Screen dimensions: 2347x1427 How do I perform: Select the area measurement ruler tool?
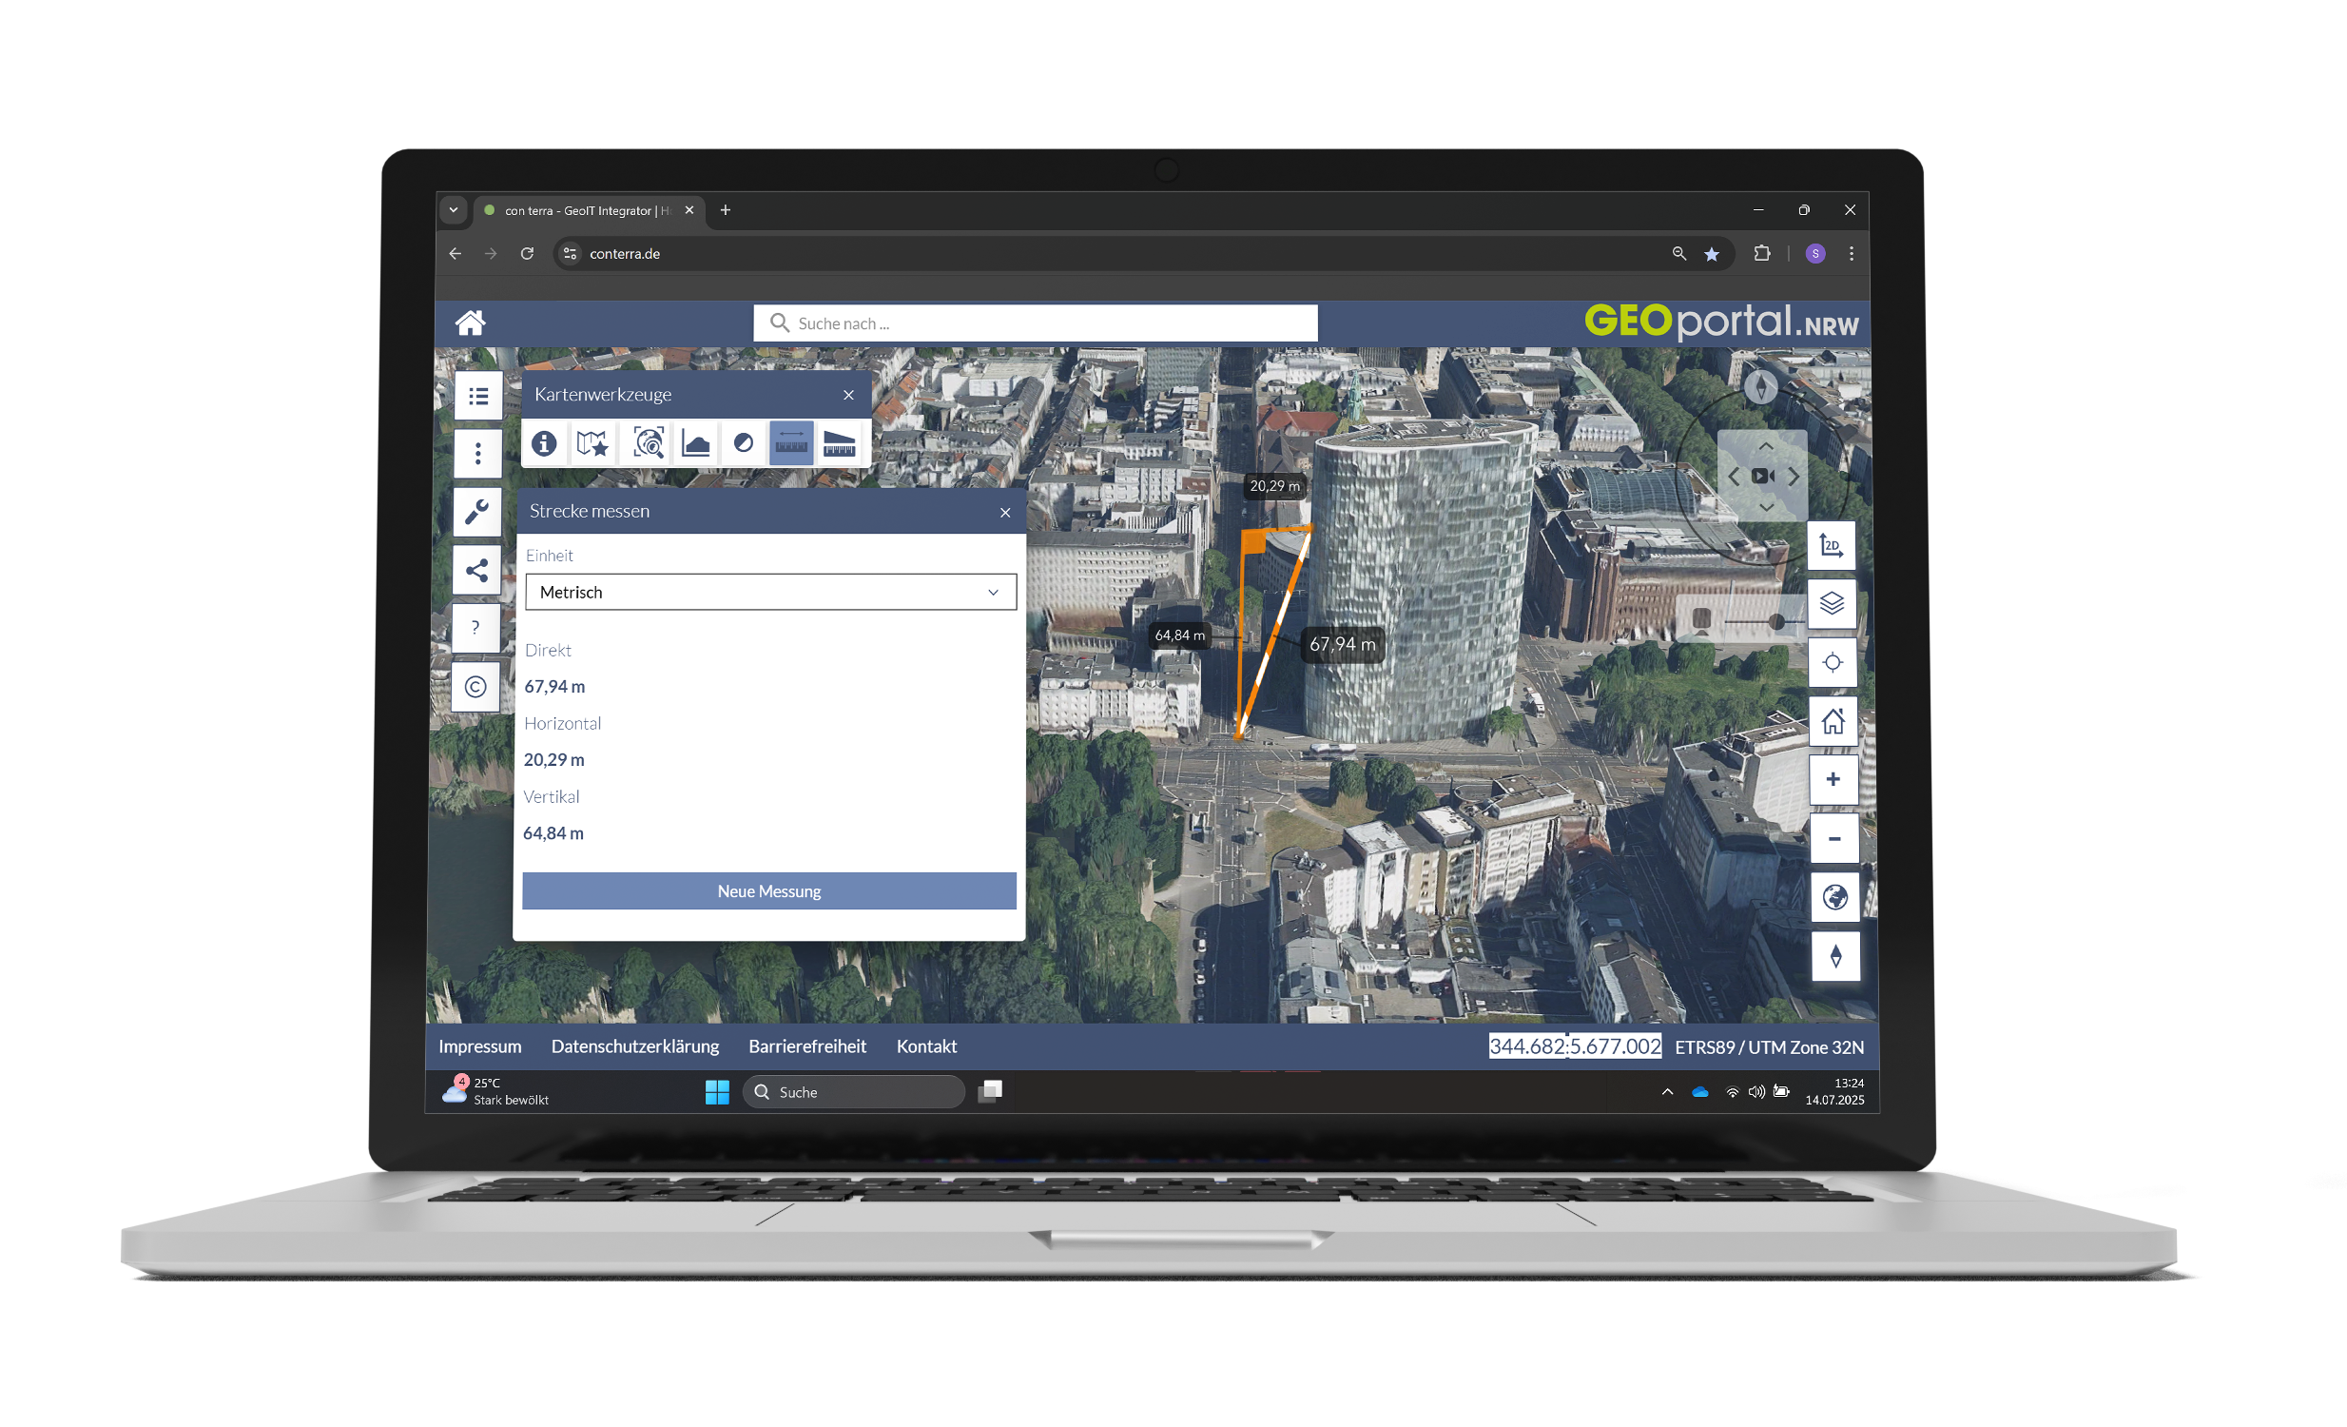pyautogui.click(x=839, y=444)
